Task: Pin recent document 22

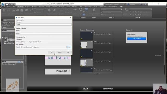Action: (x=92, y=68)
